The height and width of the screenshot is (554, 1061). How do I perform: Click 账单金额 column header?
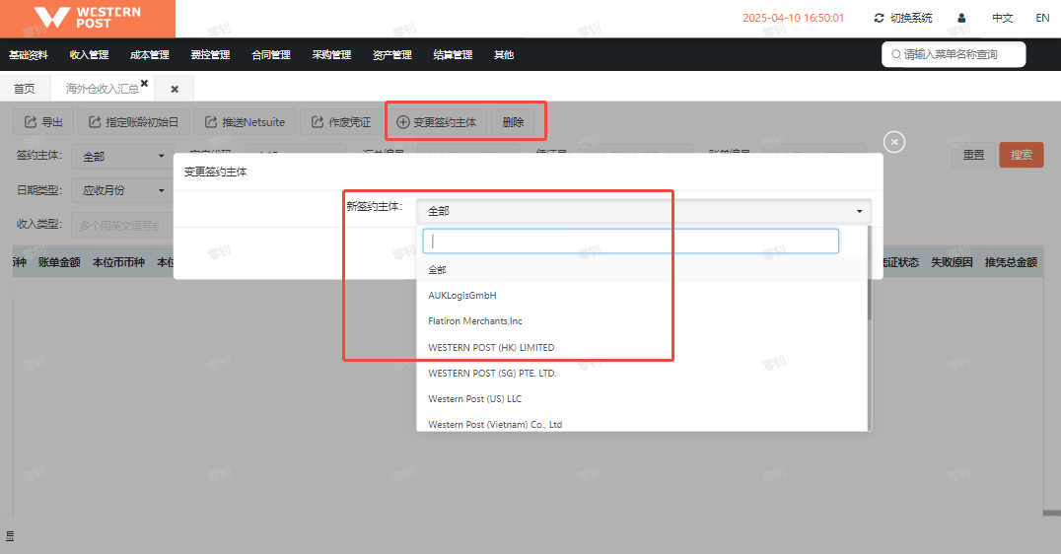pos(59,262)
